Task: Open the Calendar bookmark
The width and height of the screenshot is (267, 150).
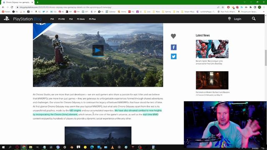Action: 111,12
